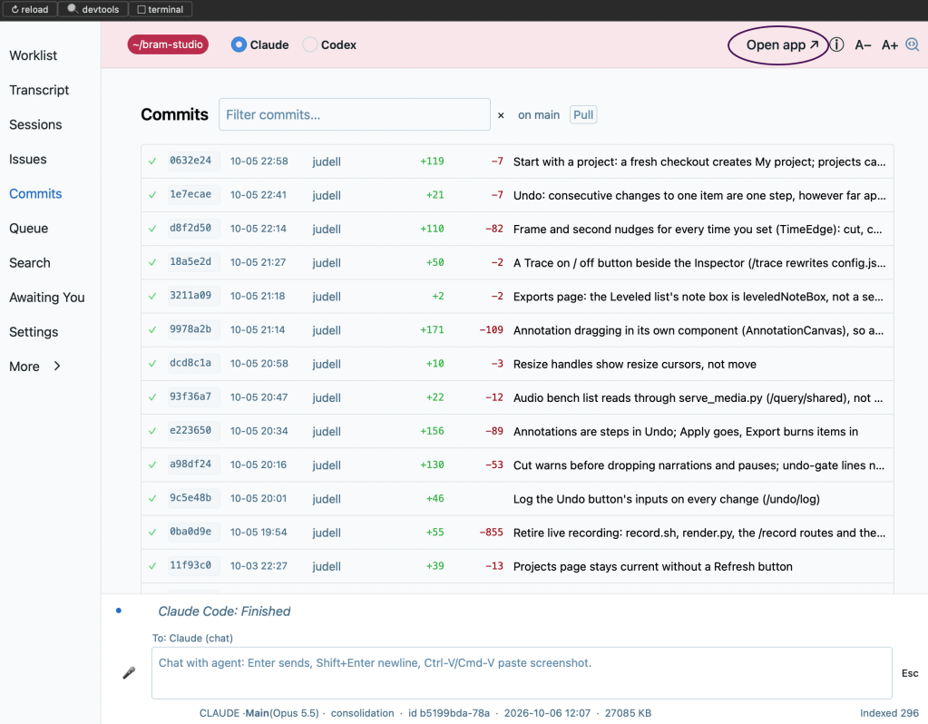Click the id b5199bda-78a footer text
Image resolution: width=928 pixels, height=724 pixels.
coord(449,713)
